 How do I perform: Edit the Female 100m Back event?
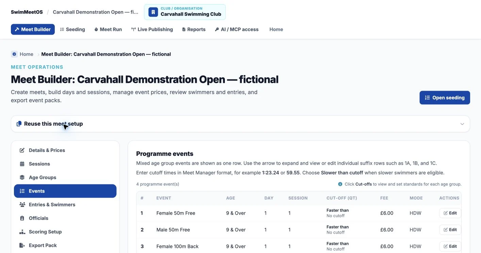pos(450,246)
